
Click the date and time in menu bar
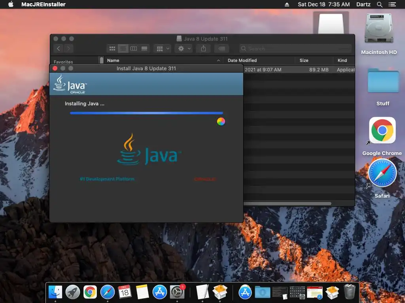(x=324, y=4)
